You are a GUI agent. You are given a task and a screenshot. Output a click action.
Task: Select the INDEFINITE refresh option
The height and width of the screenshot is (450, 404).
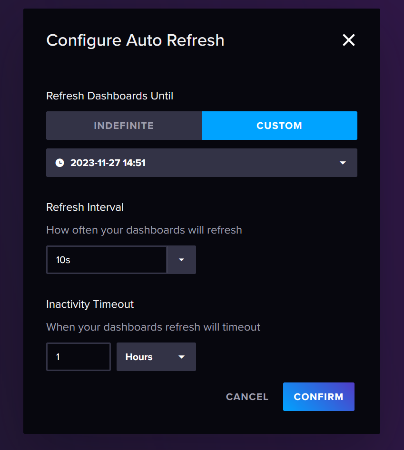point(124,126)
